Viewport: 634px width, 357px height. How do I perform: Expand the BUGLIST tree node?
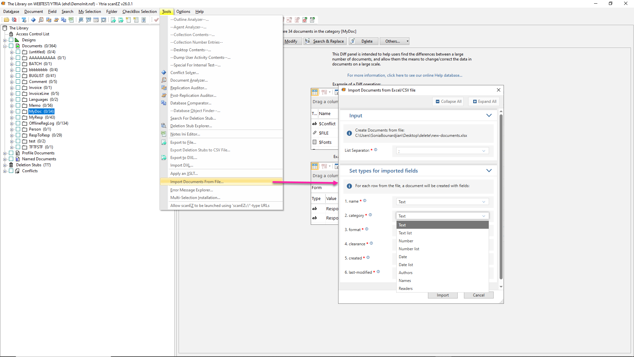pyautogui.click(x=12, y=76)
